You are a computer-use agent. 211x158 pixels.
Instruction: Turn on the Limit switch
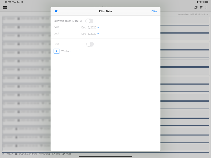point(90,44)
